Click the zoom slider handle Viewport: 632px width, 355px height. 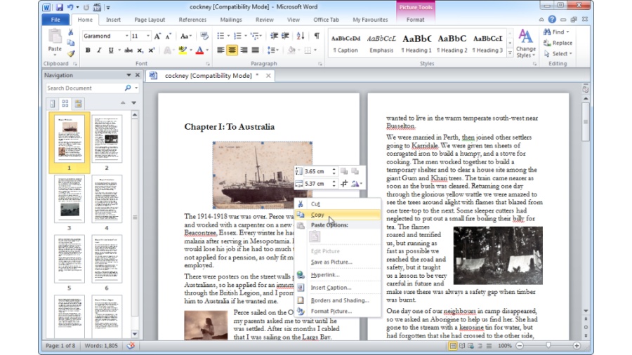pos(548,345)
